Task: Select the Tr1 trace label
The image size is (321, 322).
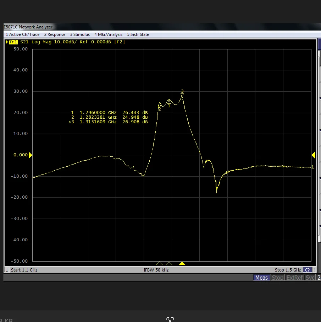Action: tap(13, 42)
